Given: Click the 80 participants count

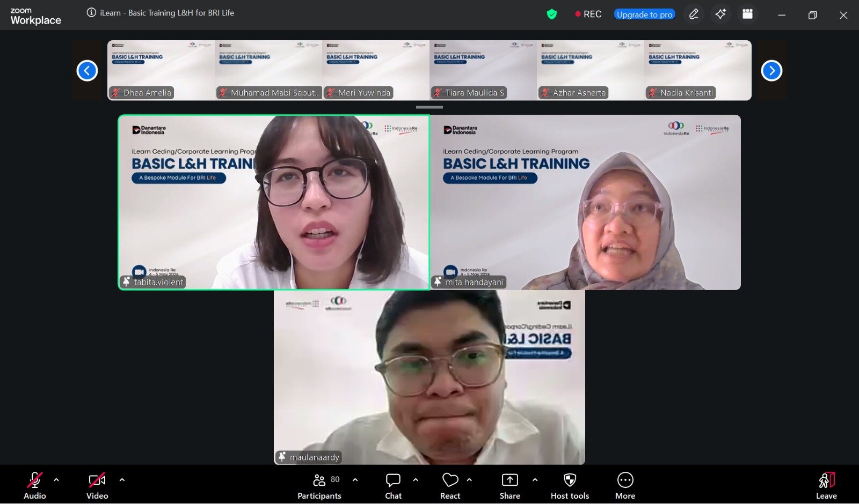Looking at the screenshot, I should [x=335, y=479].
